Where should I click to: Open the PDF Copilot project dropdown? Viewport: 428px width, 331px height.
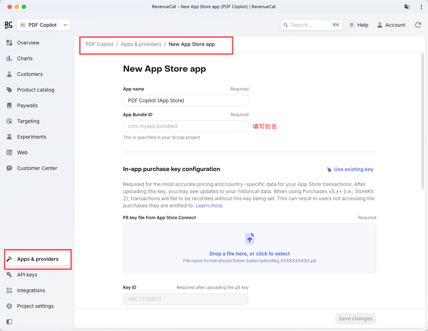pyautogui.click(x=44, y=25)
